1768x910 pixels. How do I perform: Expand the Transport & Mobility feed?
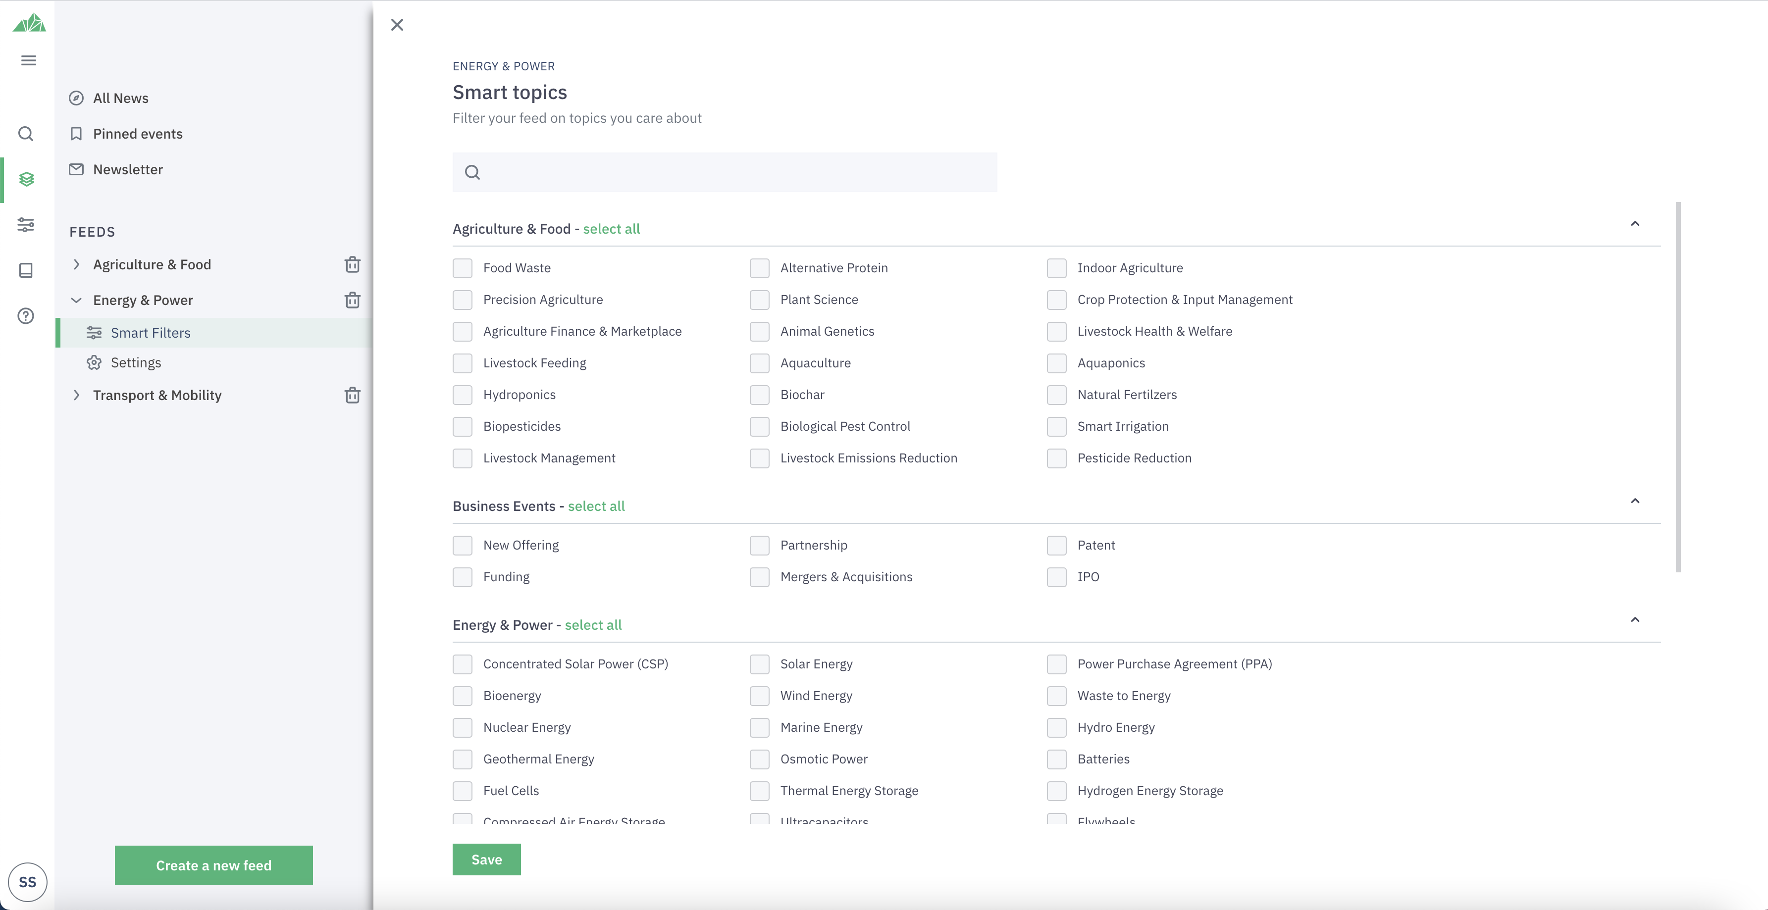pyautogui.click(x=76, y=395)
